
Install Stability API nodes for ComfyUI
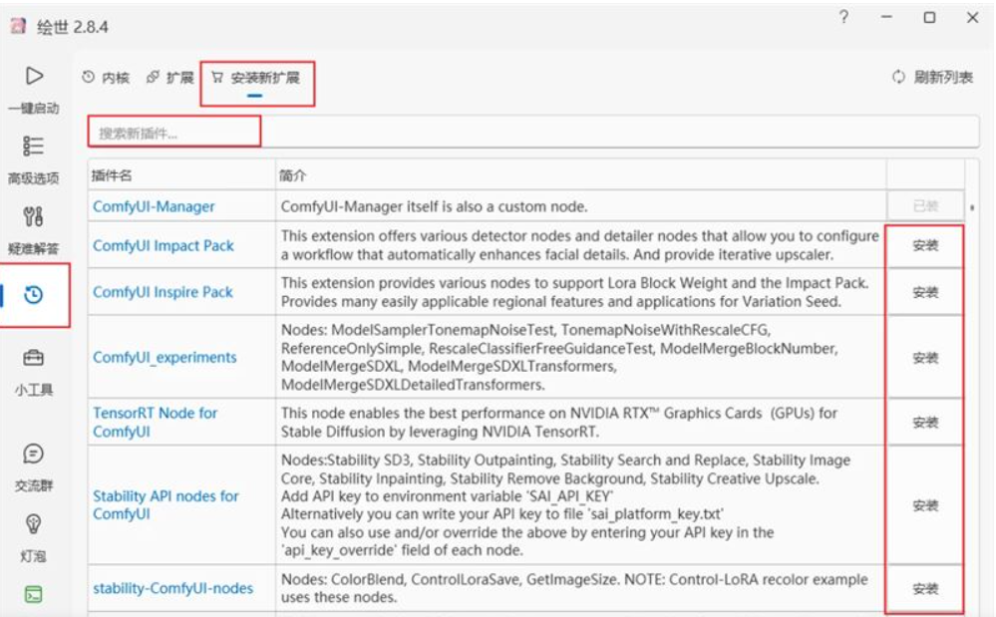[925, 505]
